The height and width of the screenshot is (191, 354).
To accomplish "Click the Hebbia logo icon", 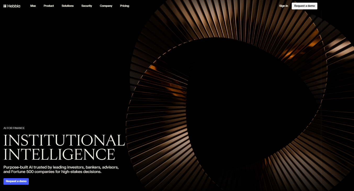I will click(x=5, y=6).
